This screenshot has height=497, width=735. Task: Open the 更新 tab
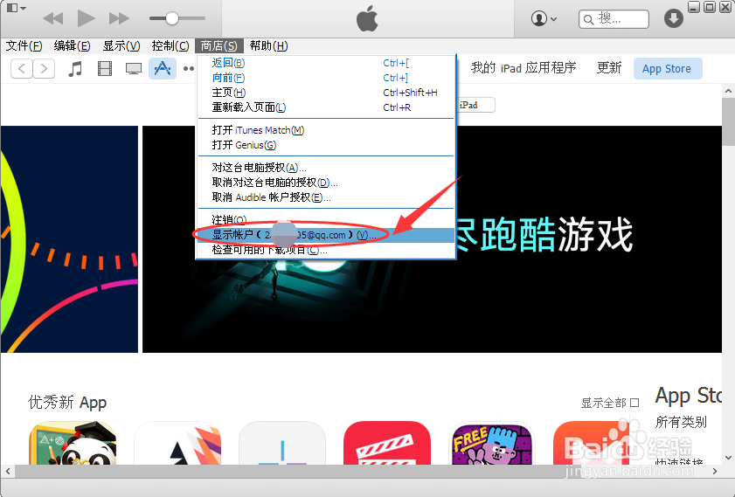coord(609,68)
